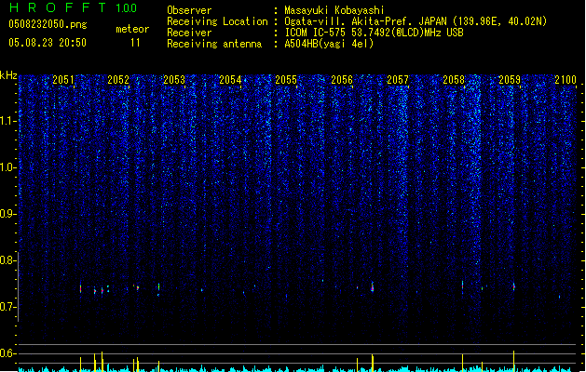Click the 0.7 kHz axis label
The height and width of the screenshot is (372, 586).
(8, 307)
